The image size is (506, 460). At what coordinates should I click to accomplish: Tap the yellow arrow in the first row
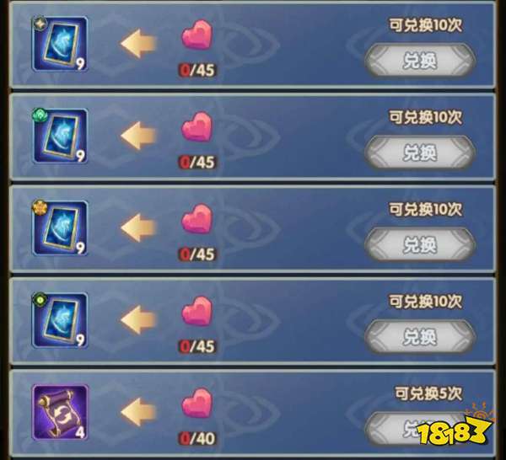click(x=138, y=44)
